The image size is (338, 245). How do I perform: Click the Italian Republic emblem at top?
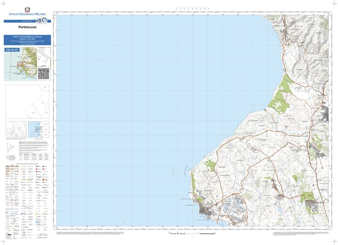pyautogui.click(x=27, y=9)
